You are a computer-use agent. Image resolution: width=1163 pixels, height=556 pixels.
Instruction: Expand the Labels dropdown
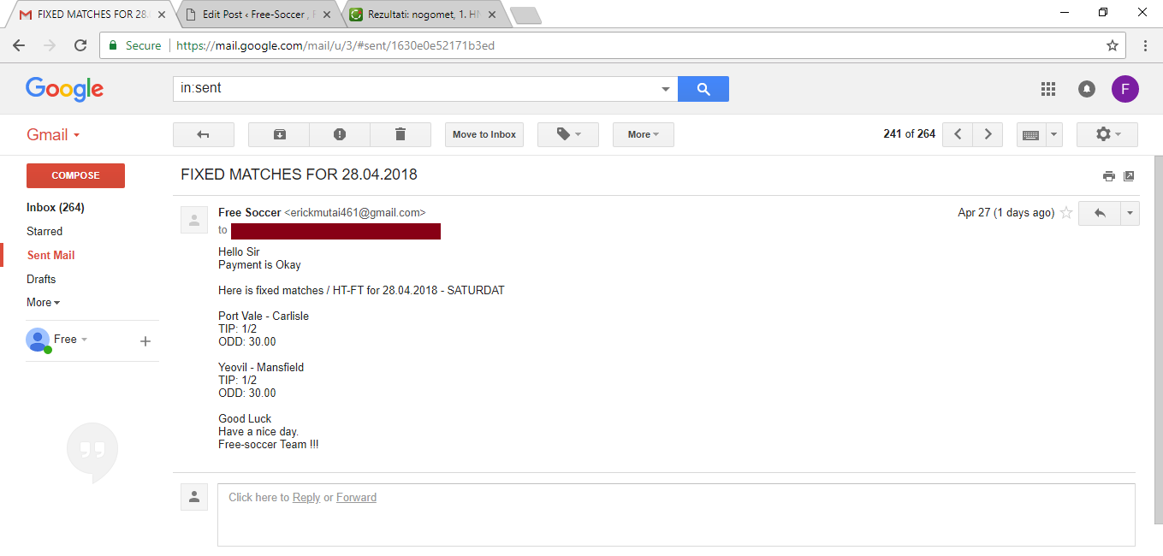568,134
